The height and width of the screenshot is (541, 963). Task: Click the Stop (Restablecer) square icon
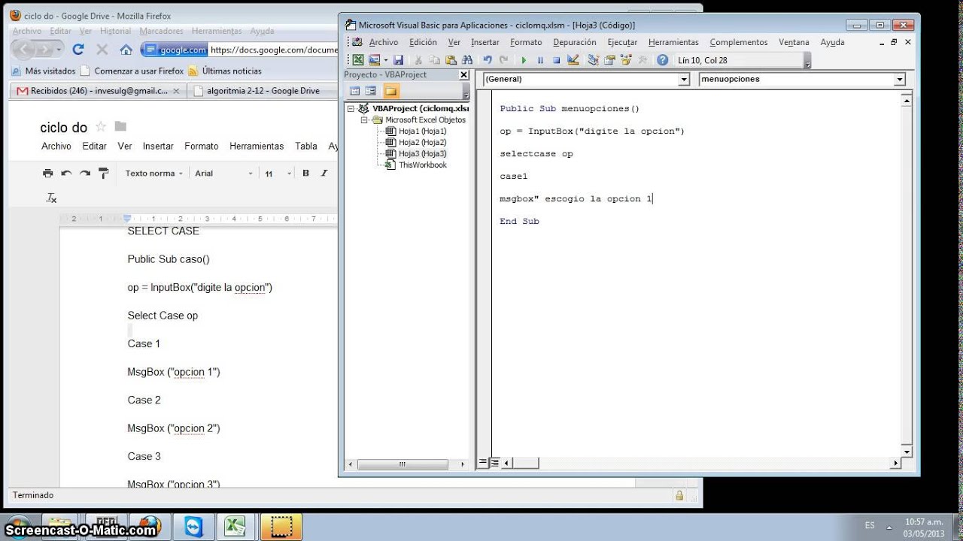pyautogui.click(x=557, y=60)
